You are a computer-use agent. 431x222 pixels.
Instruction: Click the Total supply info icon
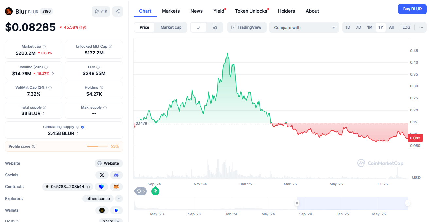coord(45,108)
